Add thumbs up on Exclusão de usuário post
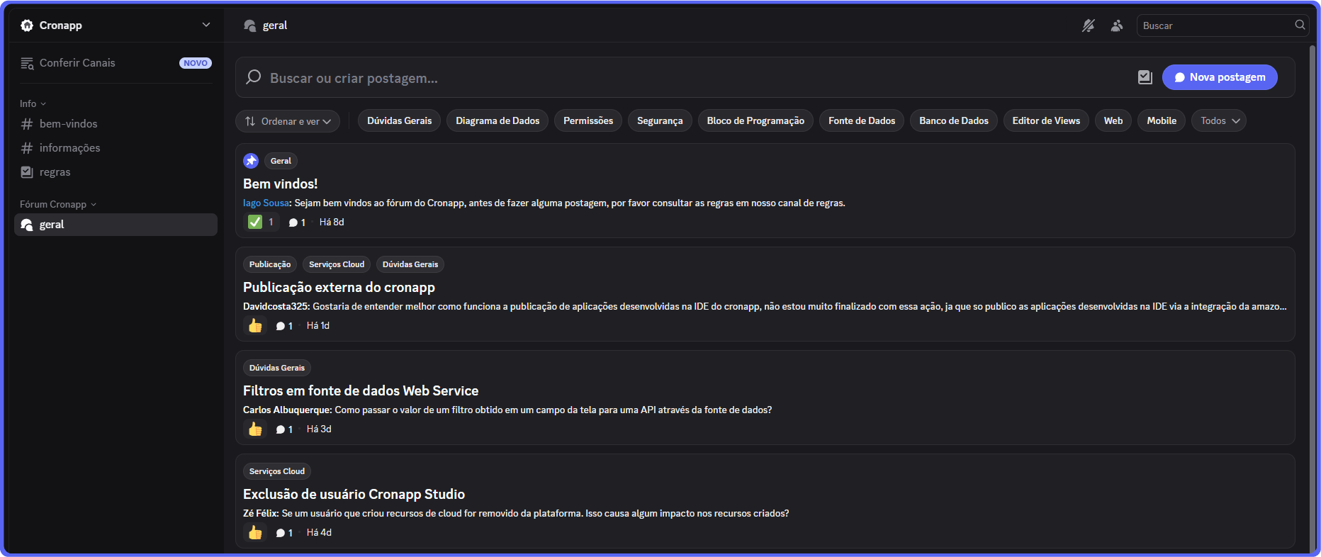The image size is (1321, 557). (x=255, y=532)
